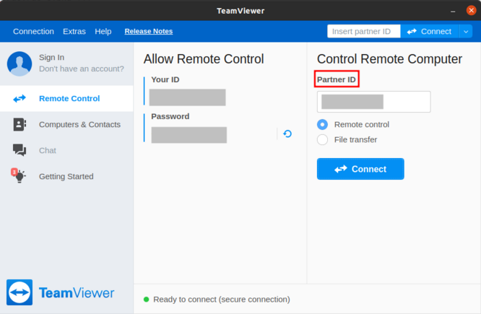Click the Chat speech bubbles icon

19,150
